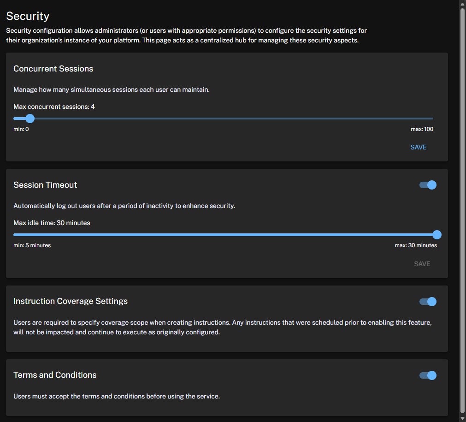Click the greyed Save button under Session Timeout
Viewport: 466px width, 422px height.
coord(422,264)
